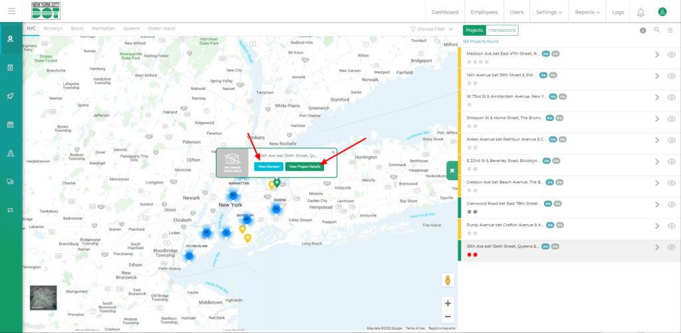
Task: Click the View Element button
Action: click(x=268, y=166)
